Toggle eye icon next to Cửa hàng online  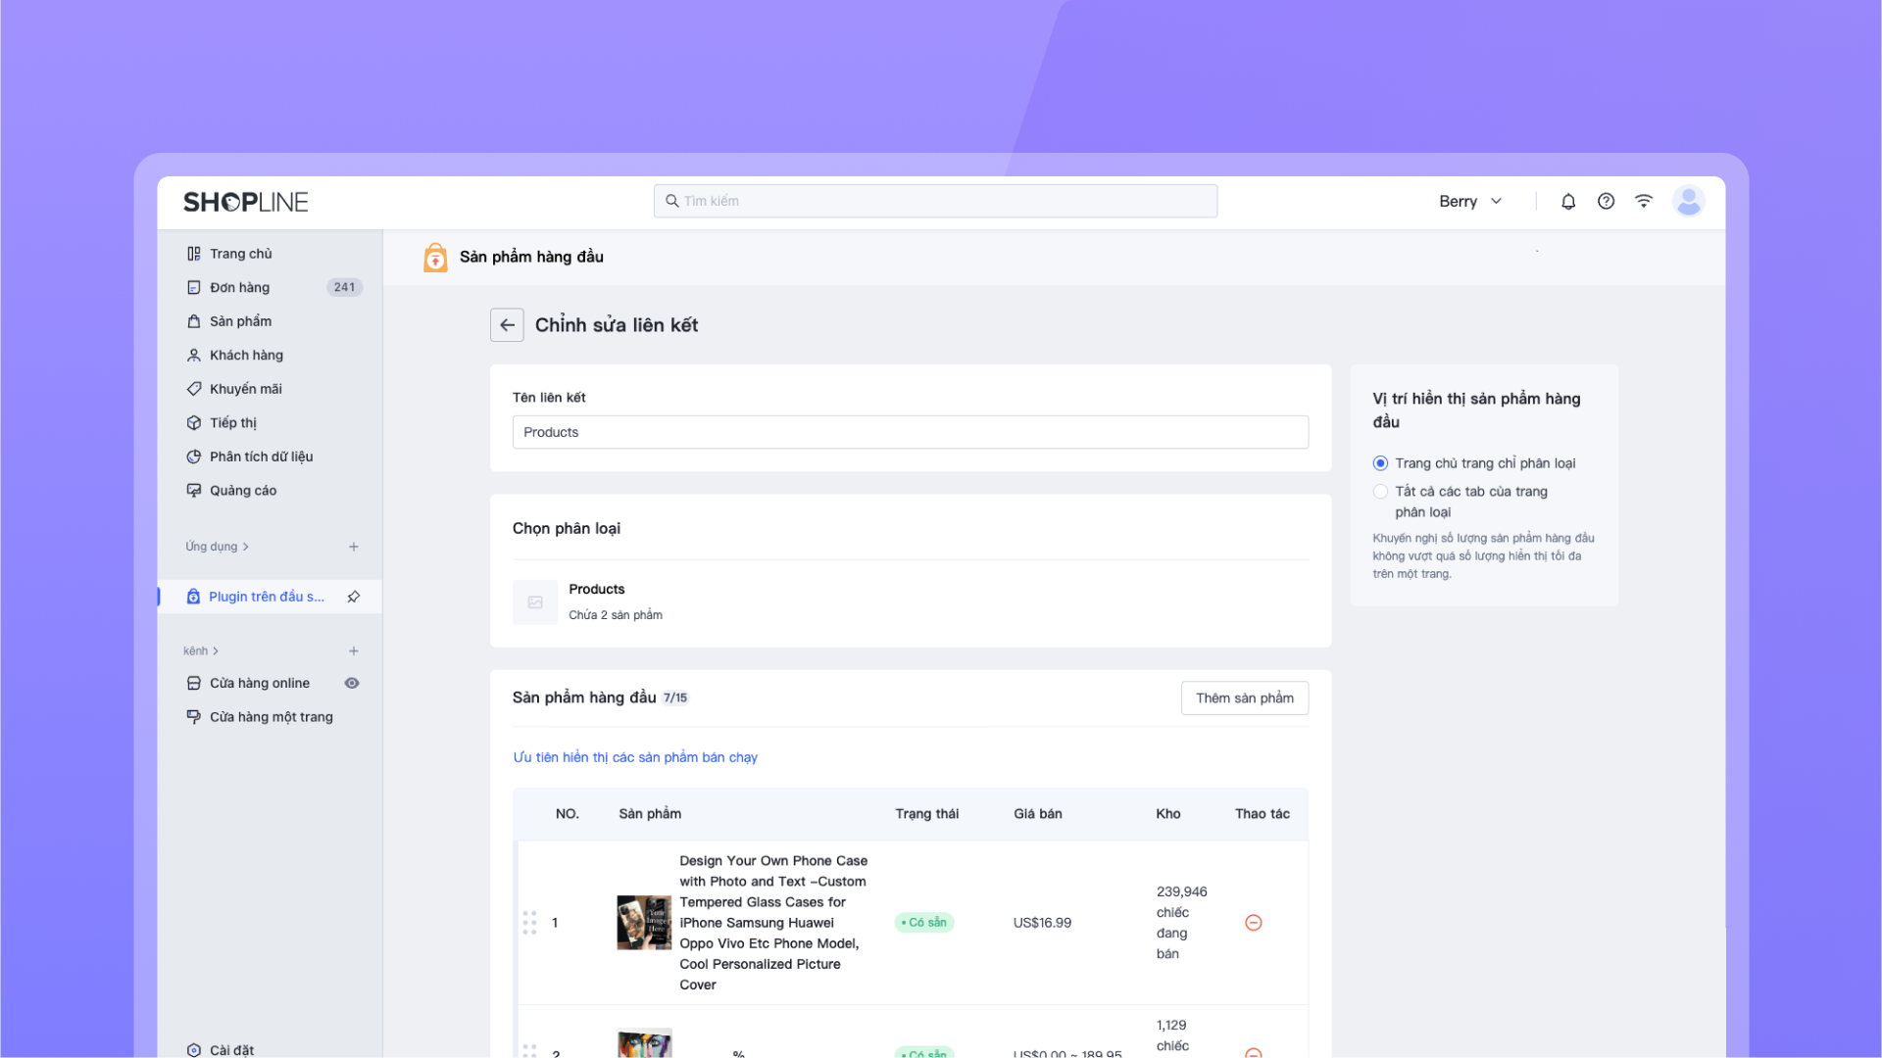352,683
